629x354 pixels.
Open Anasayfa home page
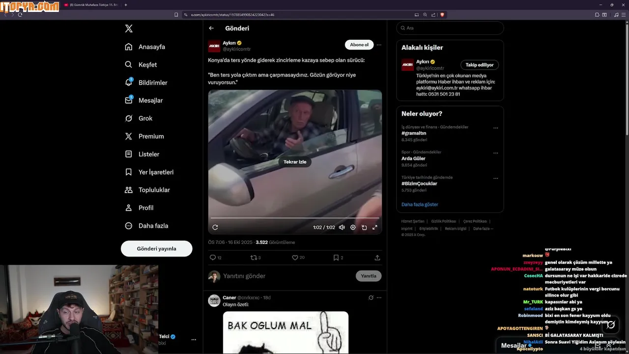pyautogui.click(x=145, y=47)
